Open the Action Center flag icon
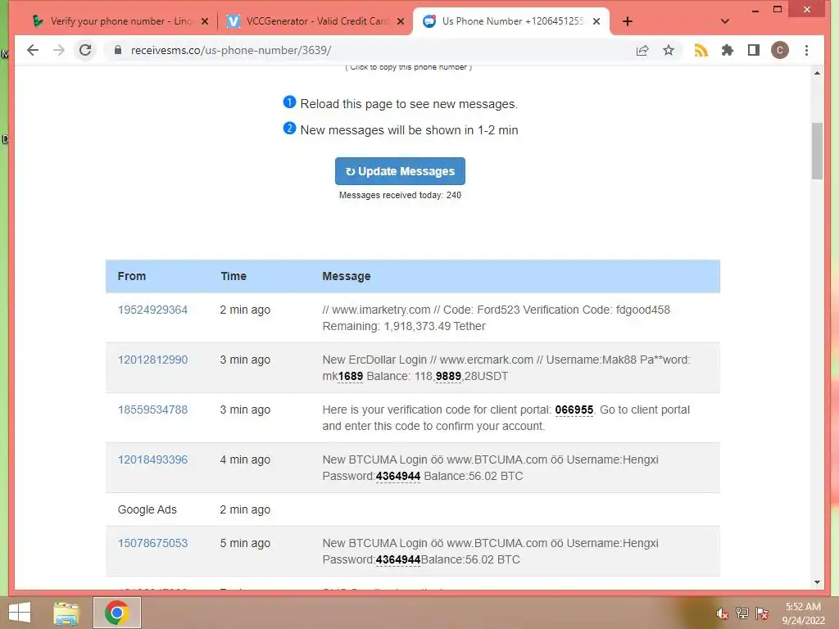Image resolution: width=839 pixels, height=629 pixels. (761, 613)
